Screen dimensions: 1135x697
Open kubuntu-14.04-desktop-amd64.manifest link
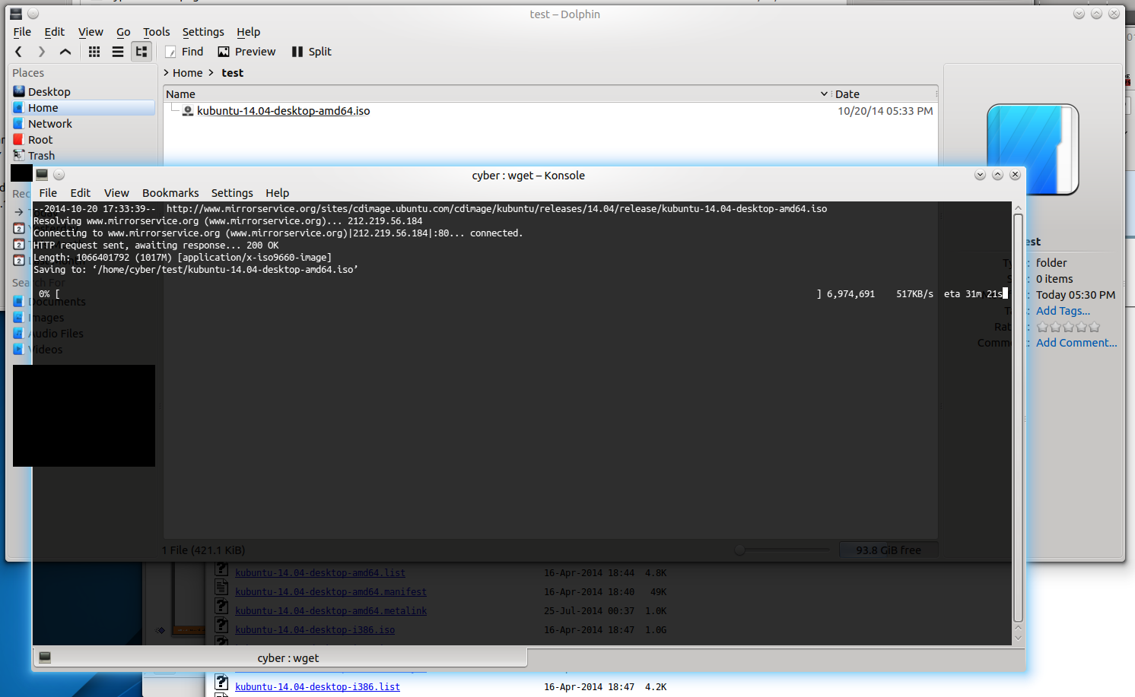pos(330,592)
